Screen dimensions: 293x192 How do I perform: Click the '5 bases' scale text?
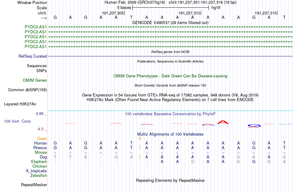click(124, 8)
